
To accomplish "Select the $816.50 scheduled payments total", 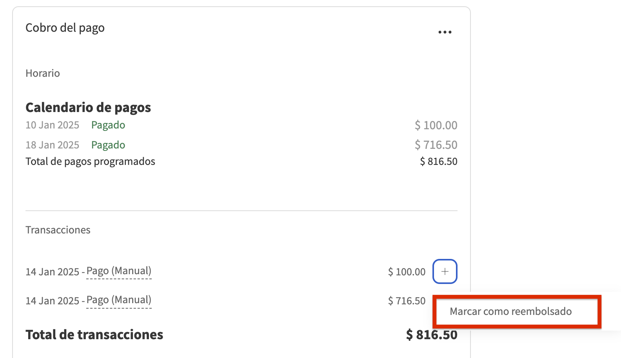I will 438,161.
